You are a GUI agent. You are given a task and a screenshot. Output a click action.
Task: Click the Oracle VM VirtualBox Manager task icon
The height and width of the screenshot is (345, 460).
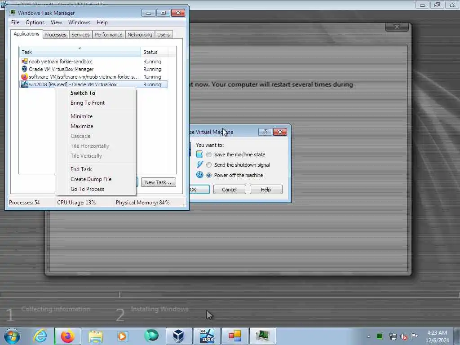point(24,69)
